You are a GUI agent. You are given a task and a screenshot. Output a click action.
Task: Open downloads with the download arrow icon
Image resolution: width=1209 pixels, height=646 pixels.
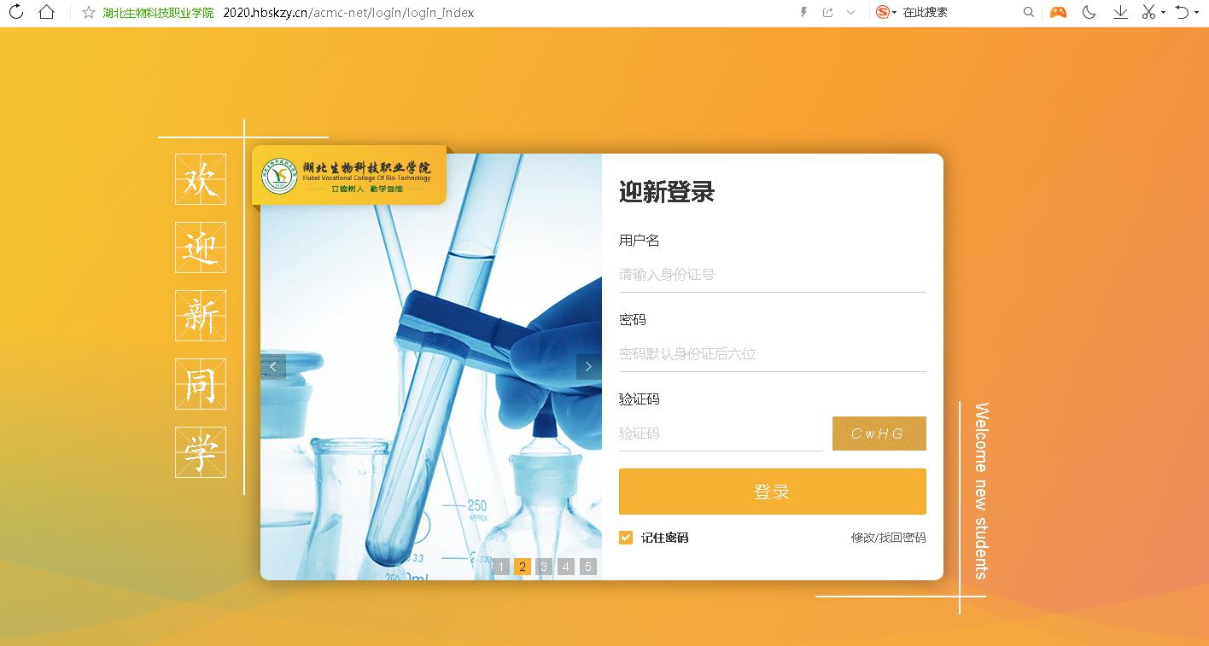(x=1120, y=12)
